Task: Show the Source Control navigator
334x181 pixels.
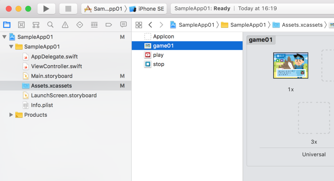Action: [x=21, y=25]
